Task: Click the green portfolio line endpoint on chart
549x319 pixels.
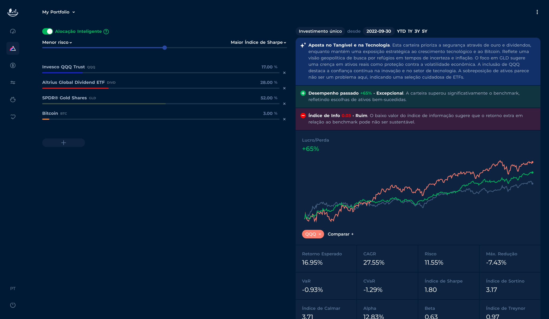Action: pos(532,172)
